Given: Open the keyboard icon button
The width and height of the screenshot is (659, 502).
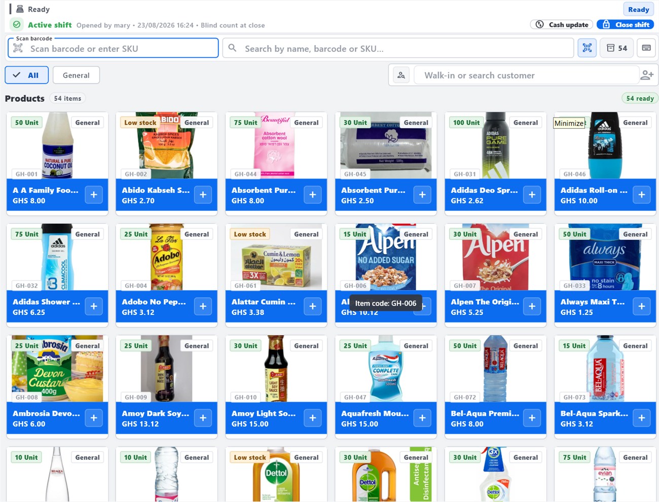Looking at the screenshot, I should click(646, 48).
